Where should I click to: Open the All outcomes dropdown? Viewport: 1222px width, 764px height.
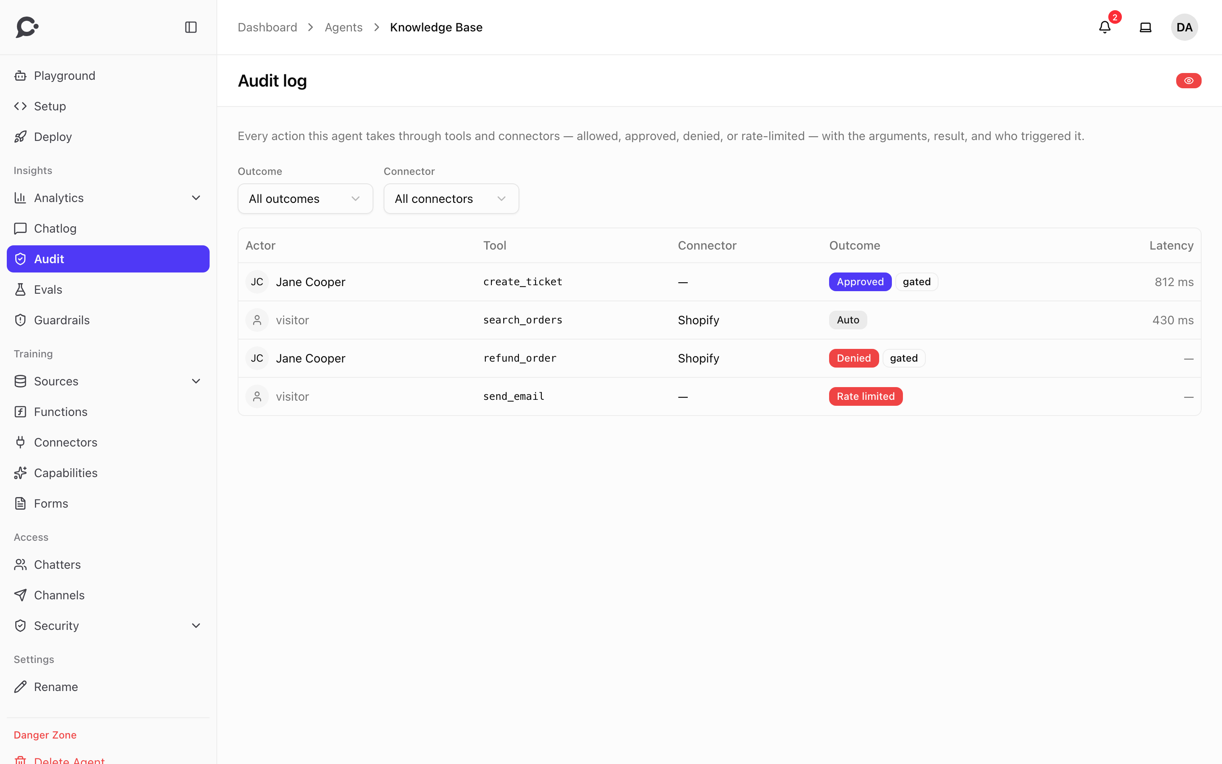click(305, 199)
